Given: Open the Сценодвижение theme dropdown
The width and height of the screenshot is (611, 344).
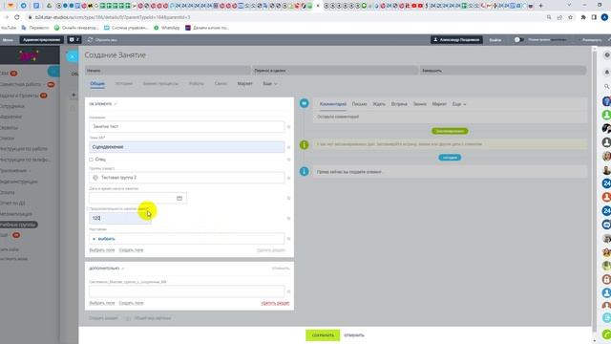Looking at the screenshot, I should [x=187, y=146].
